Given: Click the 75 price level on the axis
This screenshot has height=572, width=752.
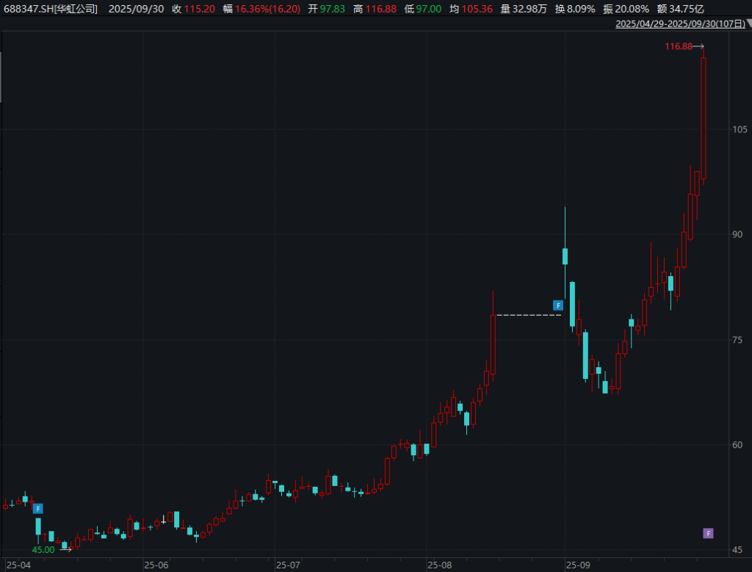Looking at the screenshot, I should pyautogui.click(x=737, y=340).
